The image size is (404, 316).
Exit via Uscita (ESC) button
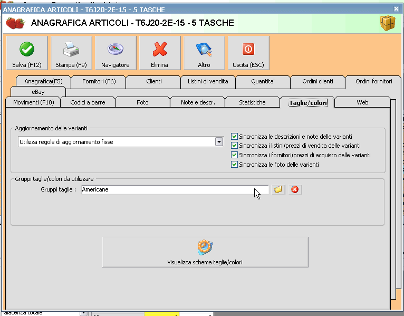point(248,53)
